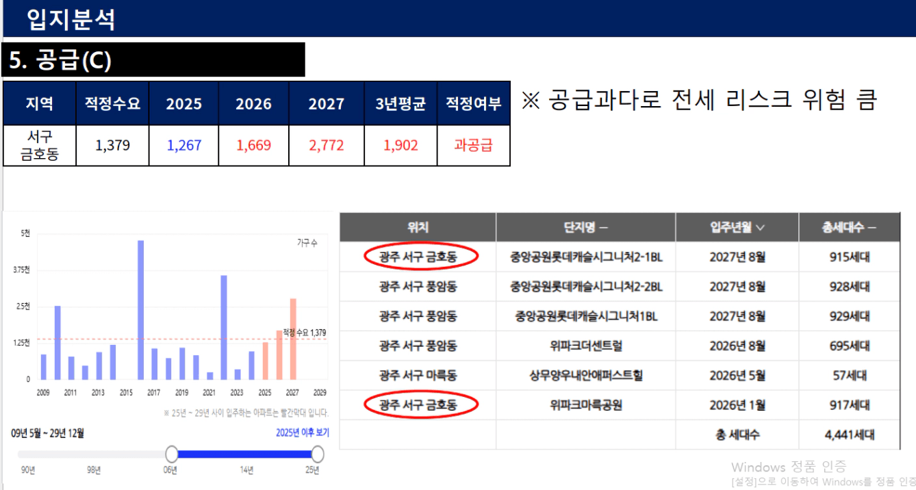Click the 위치 column header
The width and height of the screenshot is (916, 490).
[x=418, y=227]
